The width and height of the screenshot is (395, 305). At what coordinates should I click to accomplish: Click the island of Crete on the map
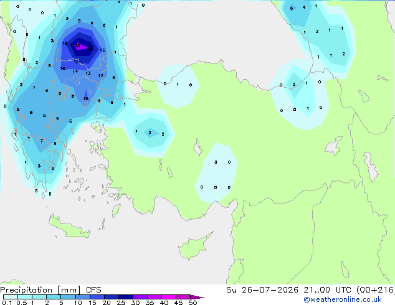coord(69,227)
